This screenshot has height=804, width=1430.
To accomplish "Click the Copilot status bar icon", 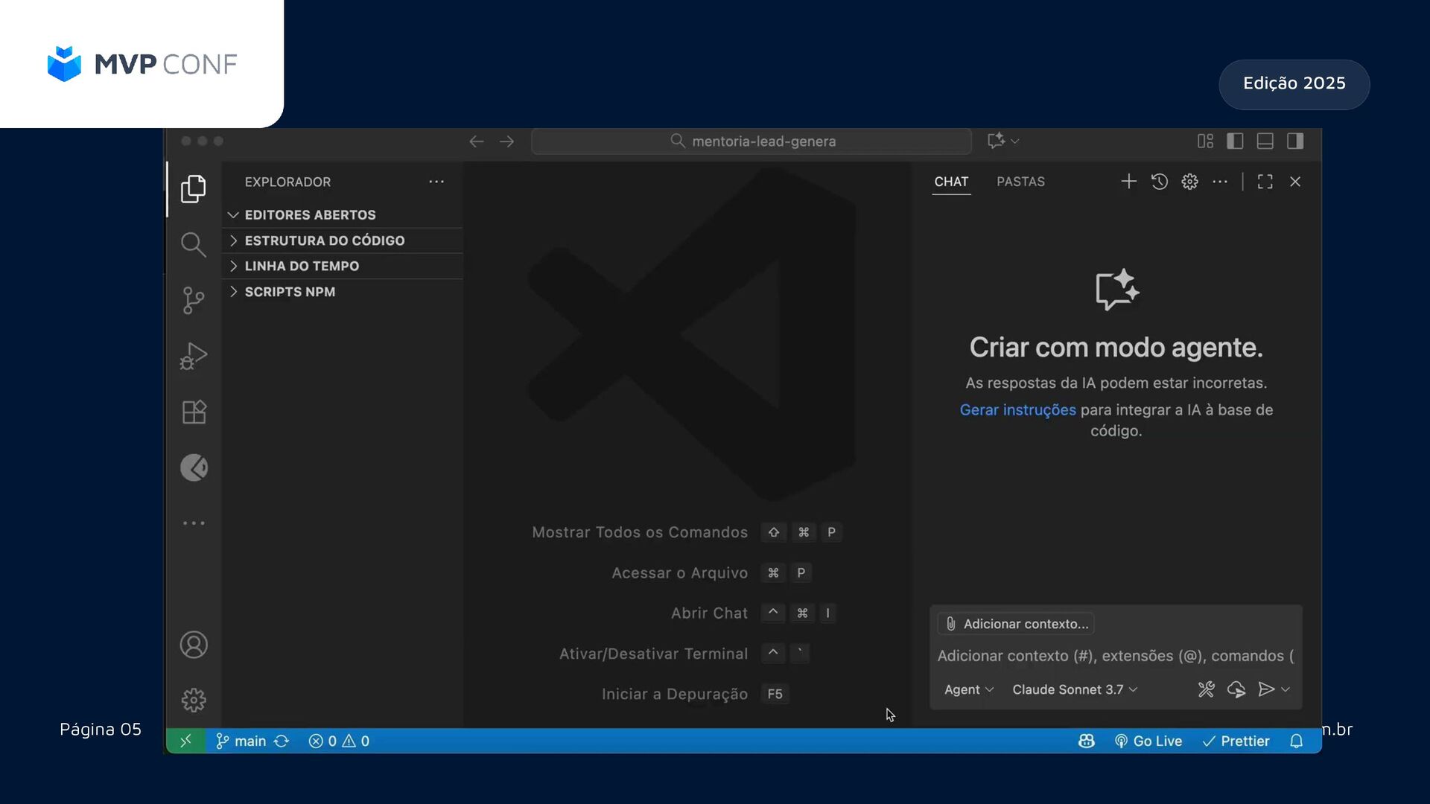I will point(1086,741).
